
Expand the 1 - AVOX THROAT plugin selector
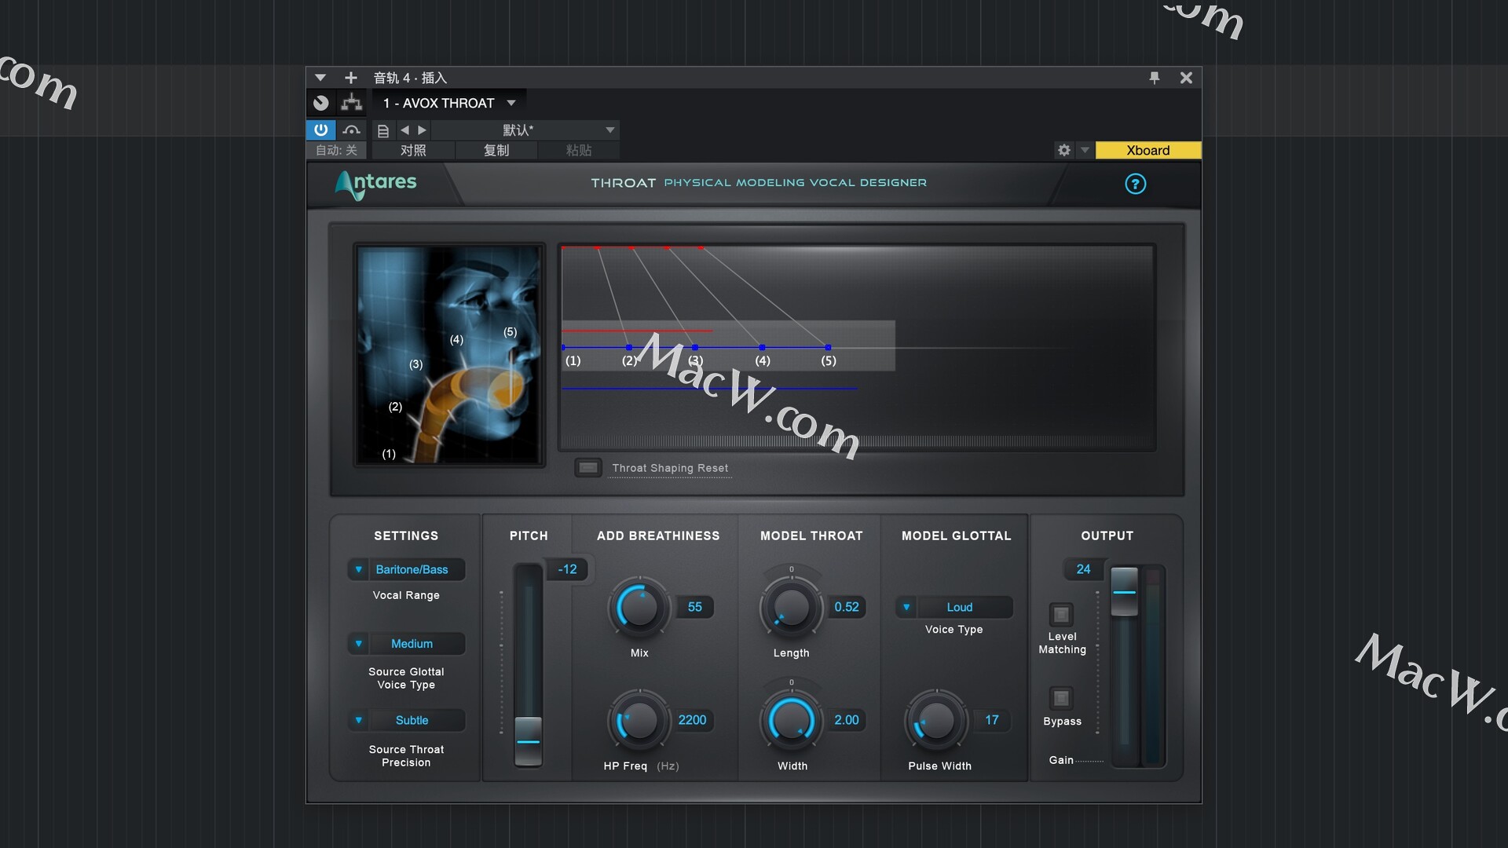(x=448, y=103)
